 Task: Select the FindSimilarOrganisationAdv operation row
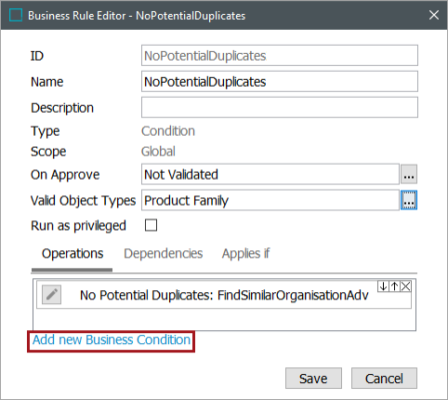point(224,295)
